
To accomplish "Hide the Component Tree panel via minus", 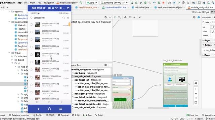I will [x=110, y=65].
